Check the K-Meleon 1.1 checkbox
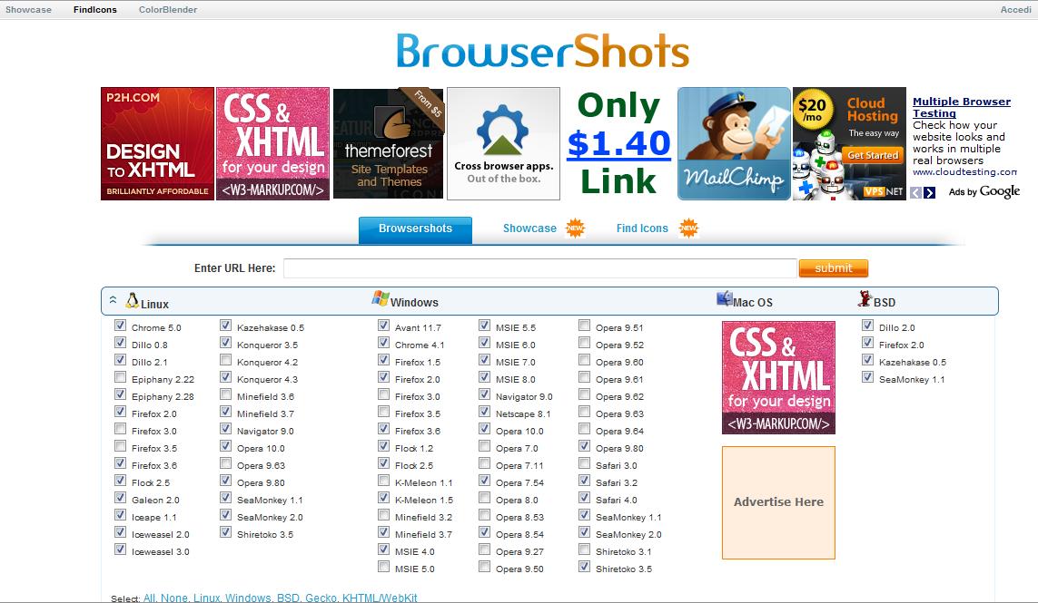The height and width of the screenshot is (603, 1038). [383, 481]
